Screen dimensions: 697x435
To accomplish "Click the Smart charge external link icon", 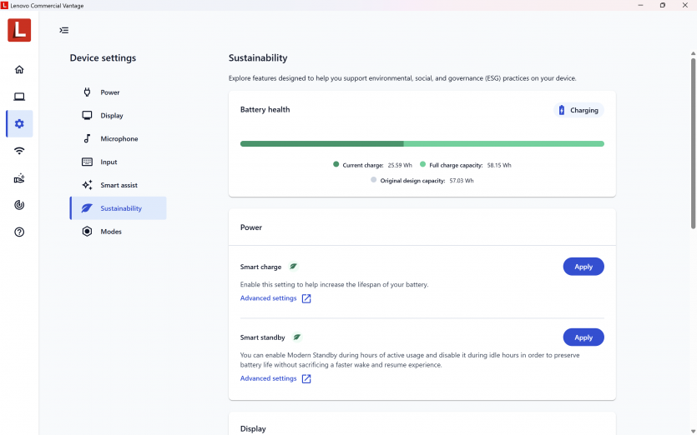I will (x=306, y=298).
